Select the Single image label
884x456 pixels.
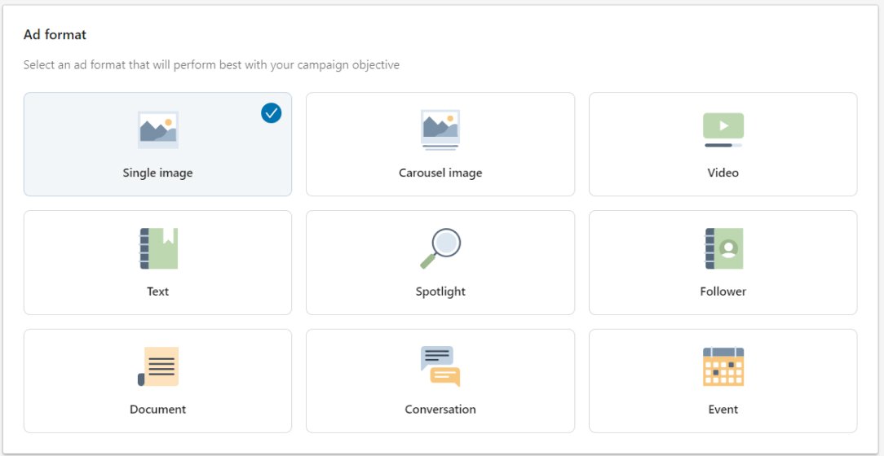[x=158, y=173]
